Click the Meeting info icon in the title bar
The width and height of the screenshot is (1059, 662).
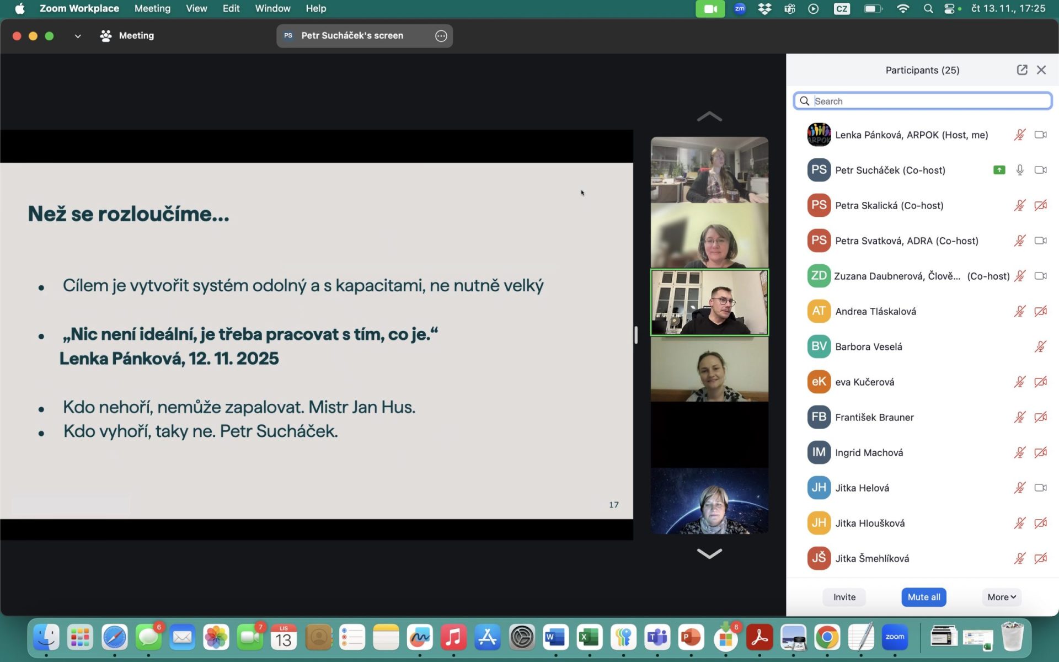105,36
